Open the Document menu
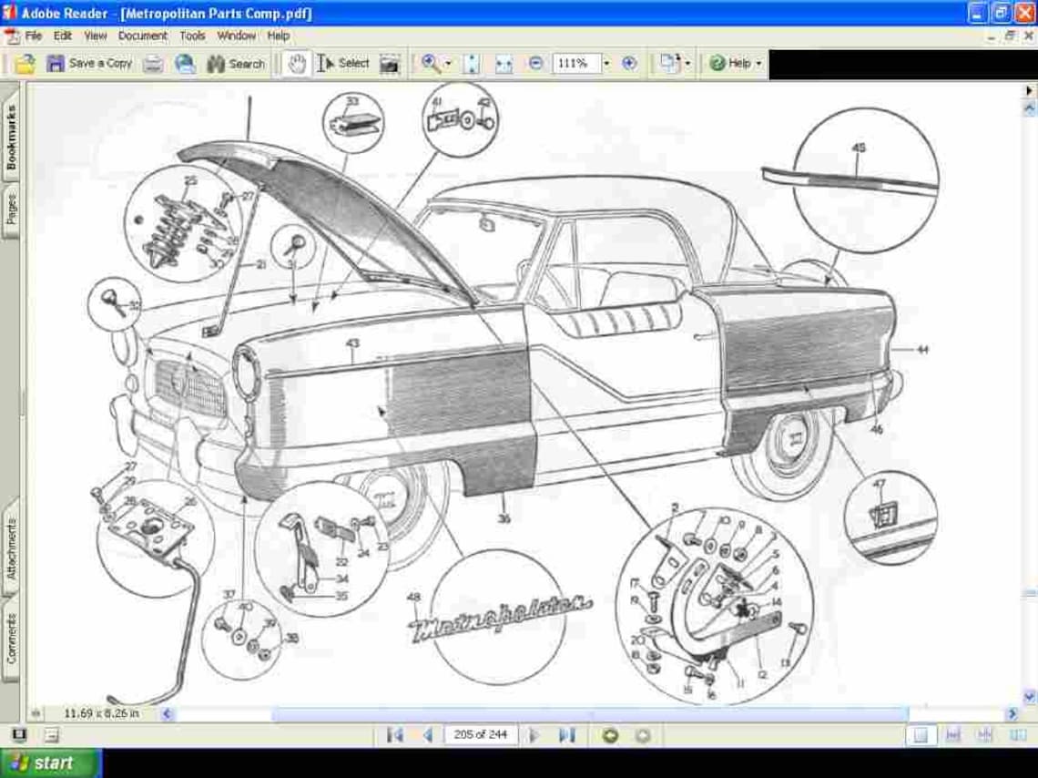 pos(143,36)
